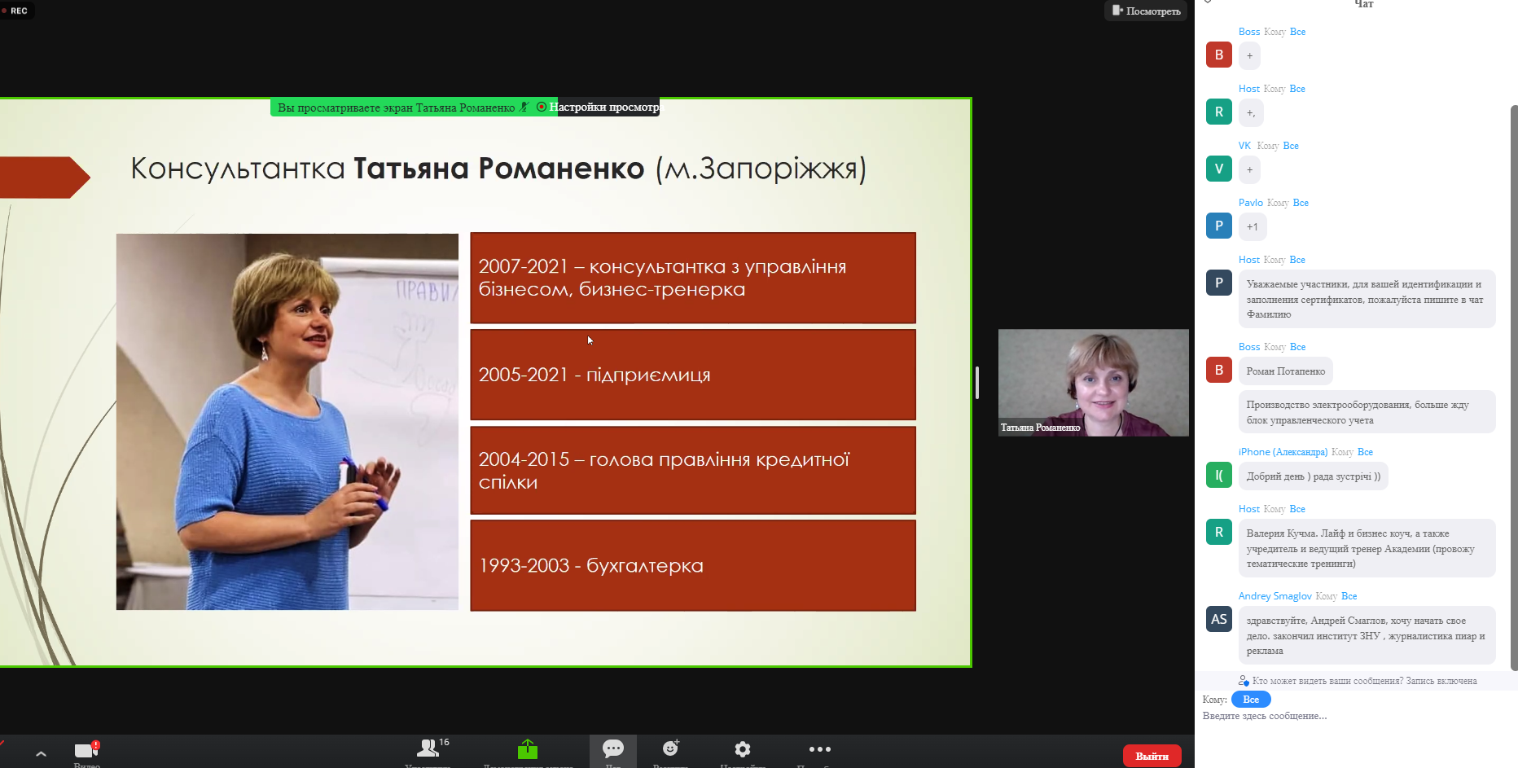The image size is (1518, 768).
Task: Click the Валерия Кучма Лайф и бизнес коуч message
Action: 1367,548
